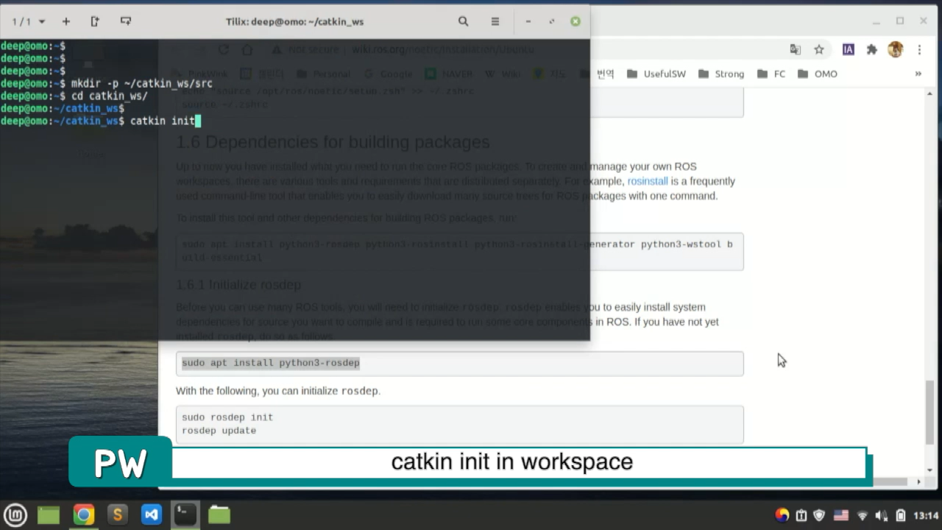Viewport: 942px width, 530px height.
Task: Follow the rosinstall link
Action: point(648,181)
